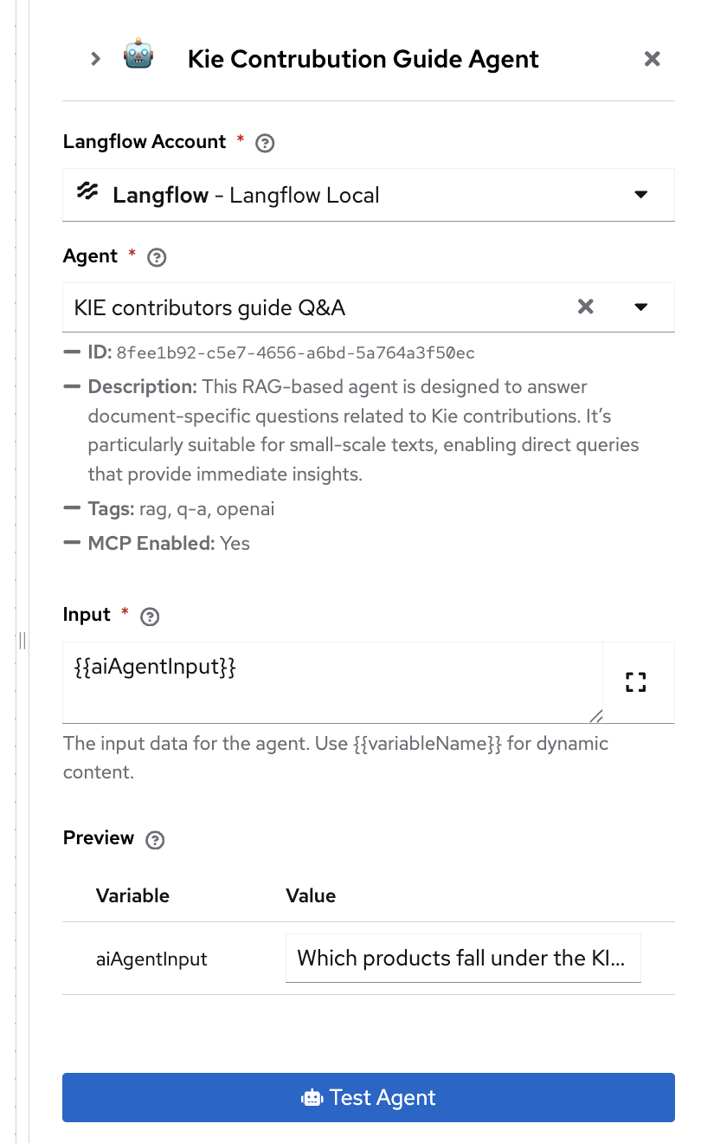The height and width of the screenshot is (1143, 701).
Task: Click the aiAgentInput text area
Action: (x=329, y=681)
